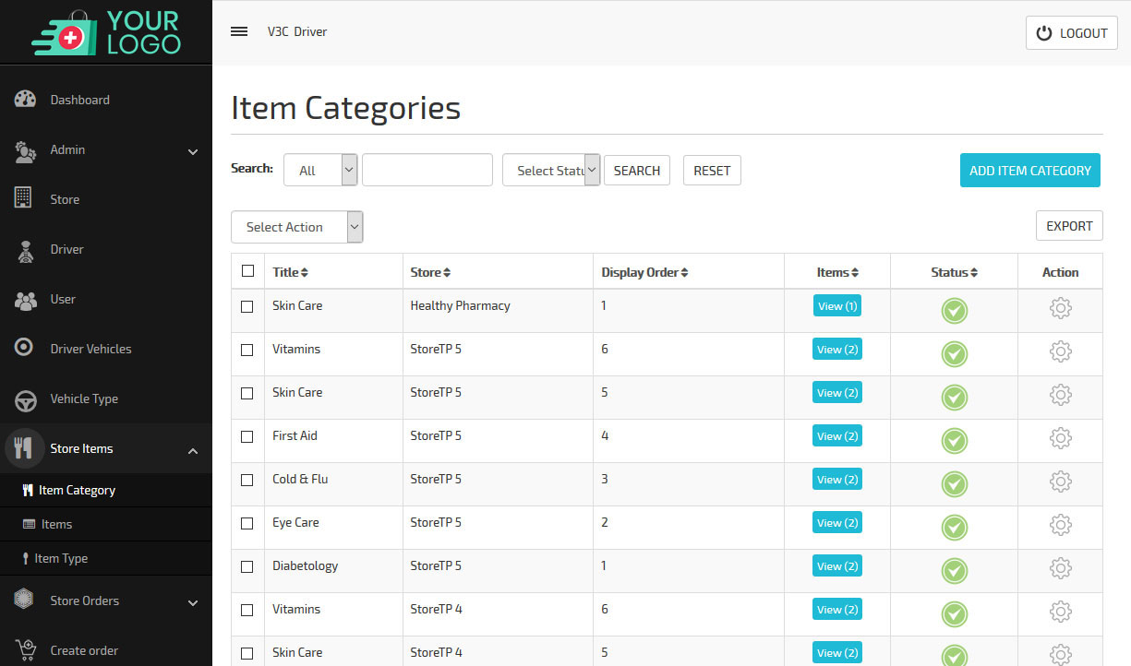1131x666 pixels.
Task: Open the Select Action dropdown
Action: [296, 227]
